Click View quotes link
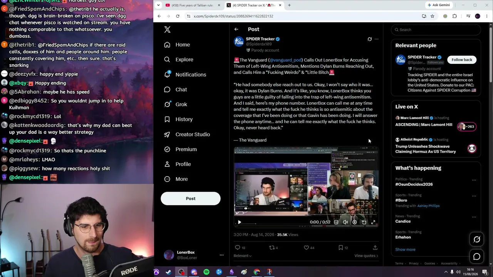 point(366,256)
